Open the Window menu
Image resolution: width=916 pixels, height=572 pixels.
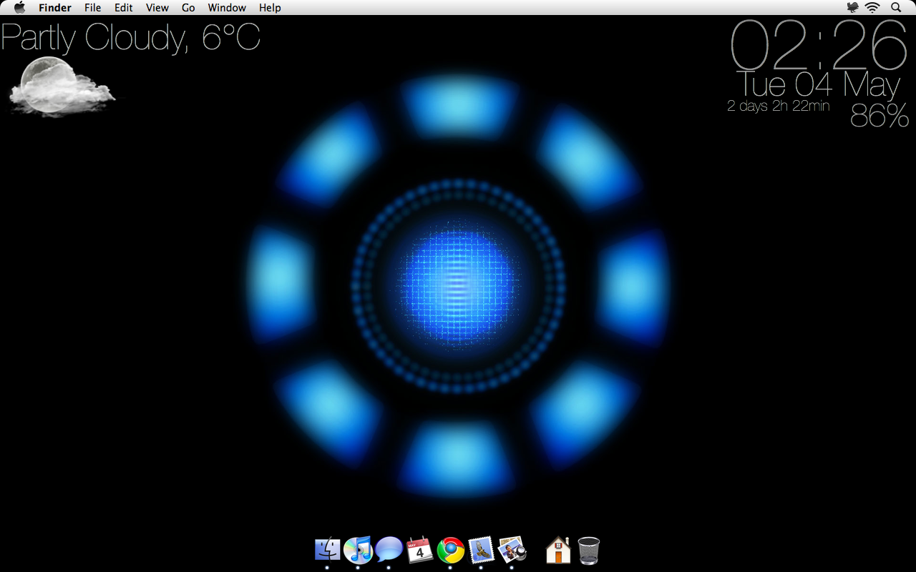pos(227,8)
